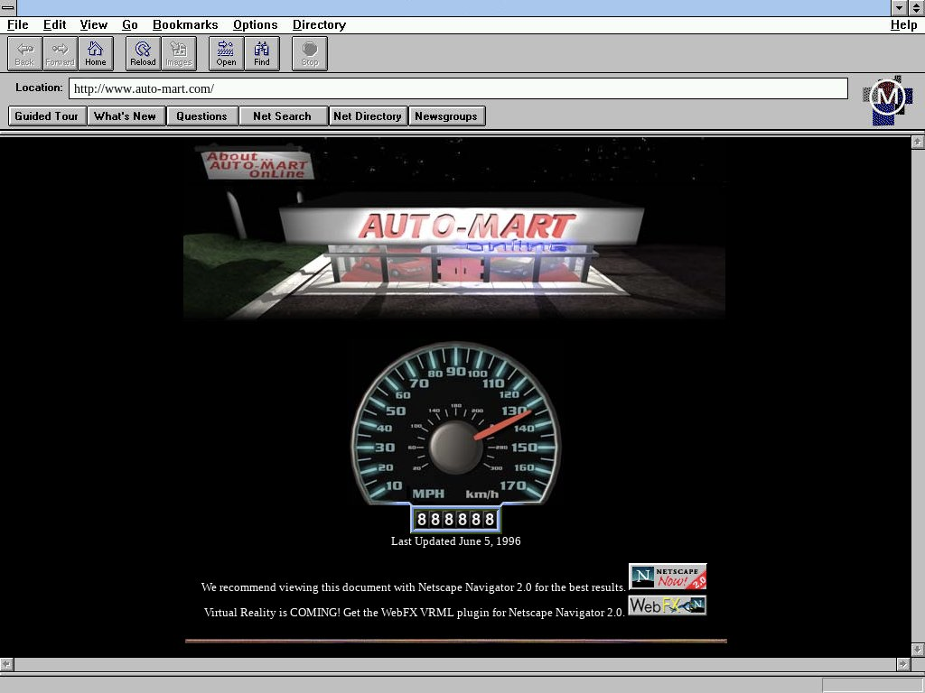The image size is (925, 693).
Task: Click the Forward arrow button
Action: [61, 53]
